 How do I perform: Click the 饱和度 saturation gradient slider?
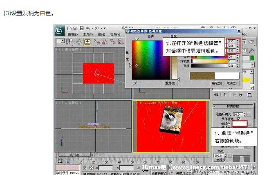pyautogui.click(x=209, y=61)
